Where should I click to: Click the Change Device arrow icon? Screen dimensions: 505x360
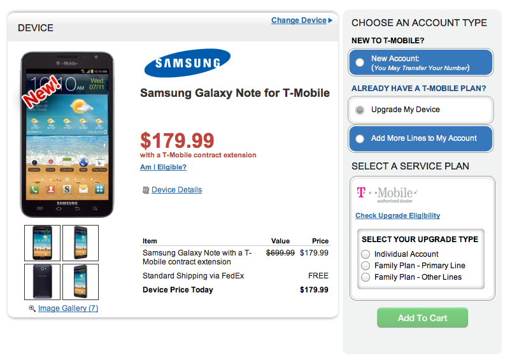331,20
